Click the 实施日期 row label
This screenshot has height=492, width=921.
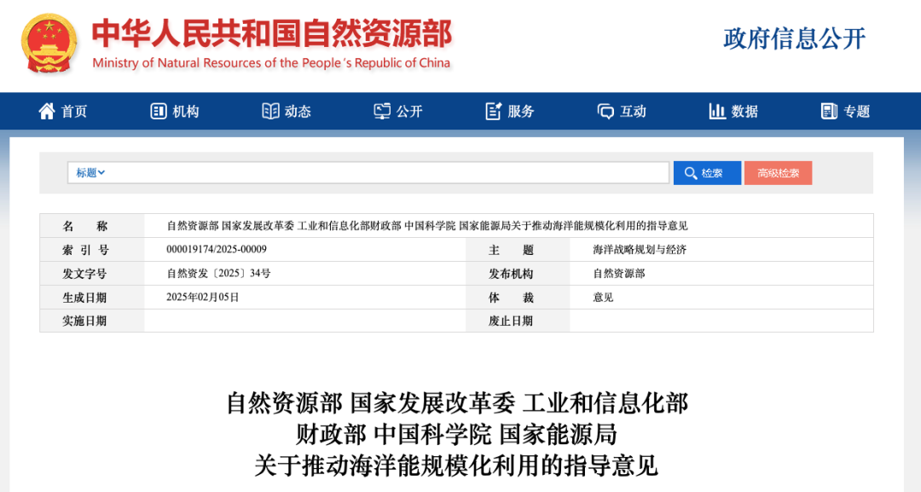point(84,321)
